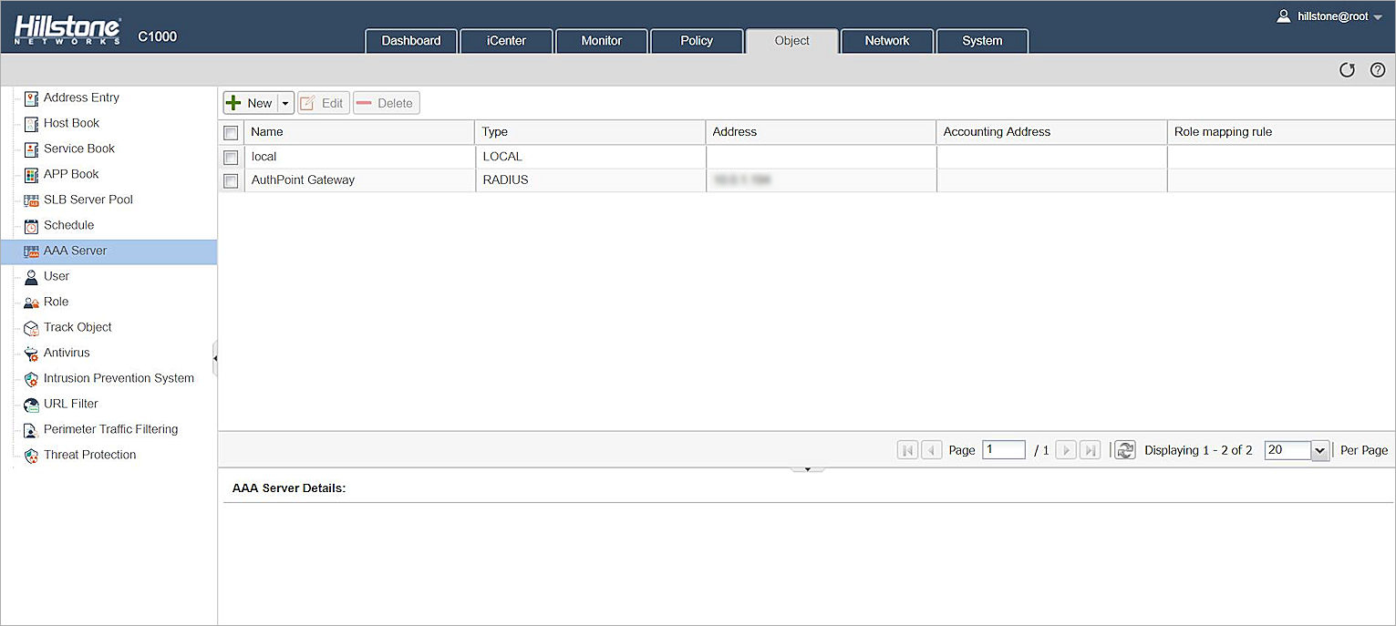Open the SLB Server Pool page
This screenshot has height=626, width=1396.
[88, 200]
